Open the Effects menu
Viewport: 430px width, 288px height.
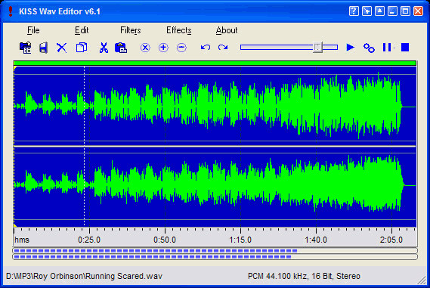pyautogui.click(x=179, y=30)
